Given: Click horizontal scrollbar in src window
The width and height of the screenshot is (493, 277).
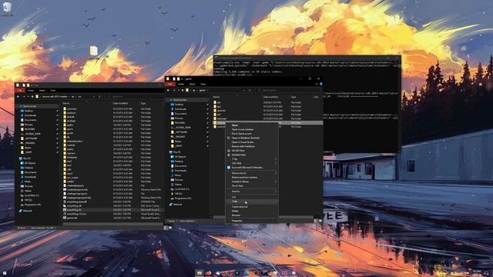Looking at the screenshot, I should tap(112, 224).
